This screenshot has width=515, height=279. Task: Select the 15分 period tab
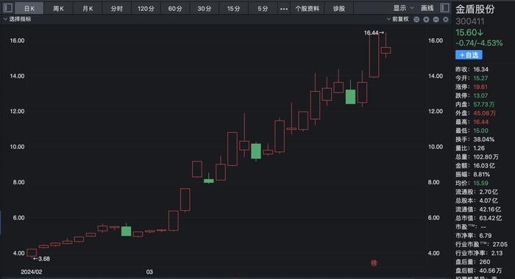pos(233,9)
